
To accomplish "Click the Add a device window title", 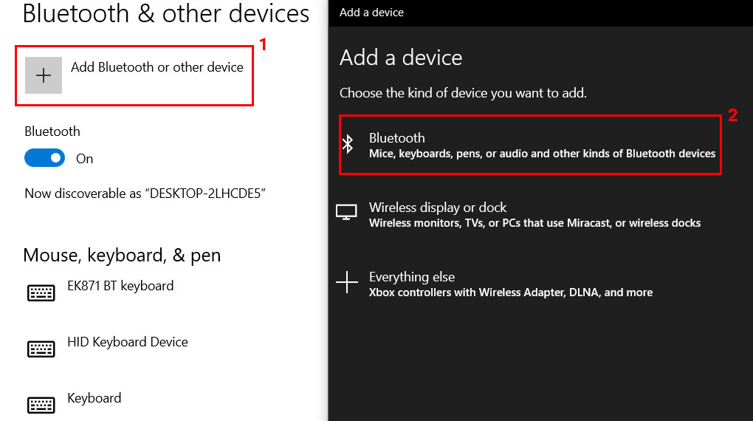I will click(x=371, y=13).
